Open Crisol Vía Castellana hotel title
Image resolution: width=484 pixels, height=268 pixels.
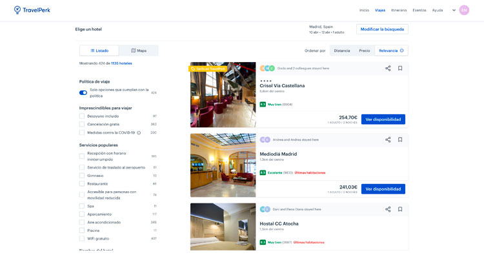point(282,86)
